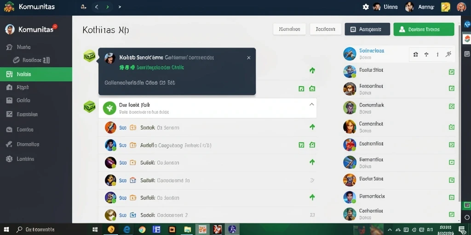Open the Dtomotiop sidebar item
The image size is (471, 235).
coord(36,144)
